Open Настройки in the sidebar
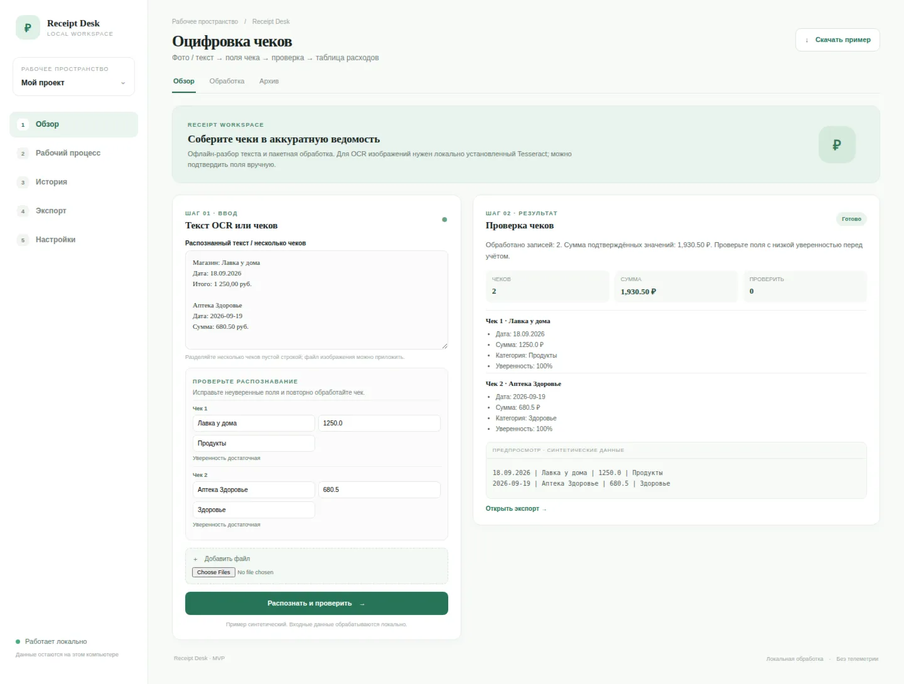 (x=74, y=240)
